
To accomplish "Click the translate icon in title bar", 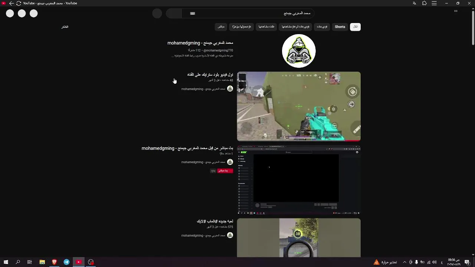I will point(415,3).
